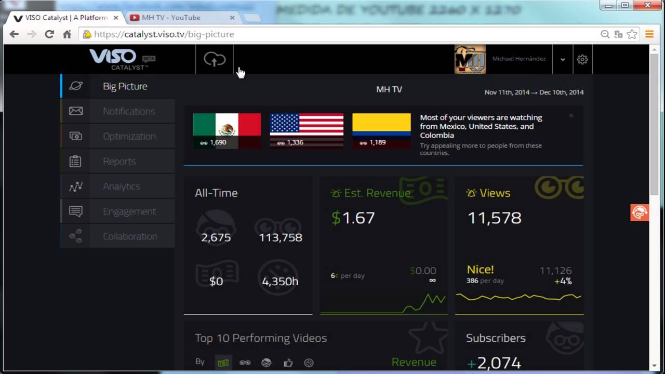Close the VISO Catalyst tab
This screenshot has width=665, height=374.
tap(115, 18)
